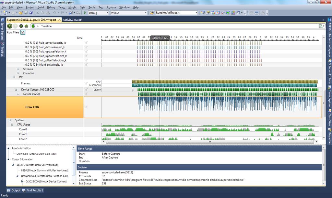Screen dimensions: 332x198
Task: Click the timeline horizontal scrollbar thumb
Action: tap(210, 142)
